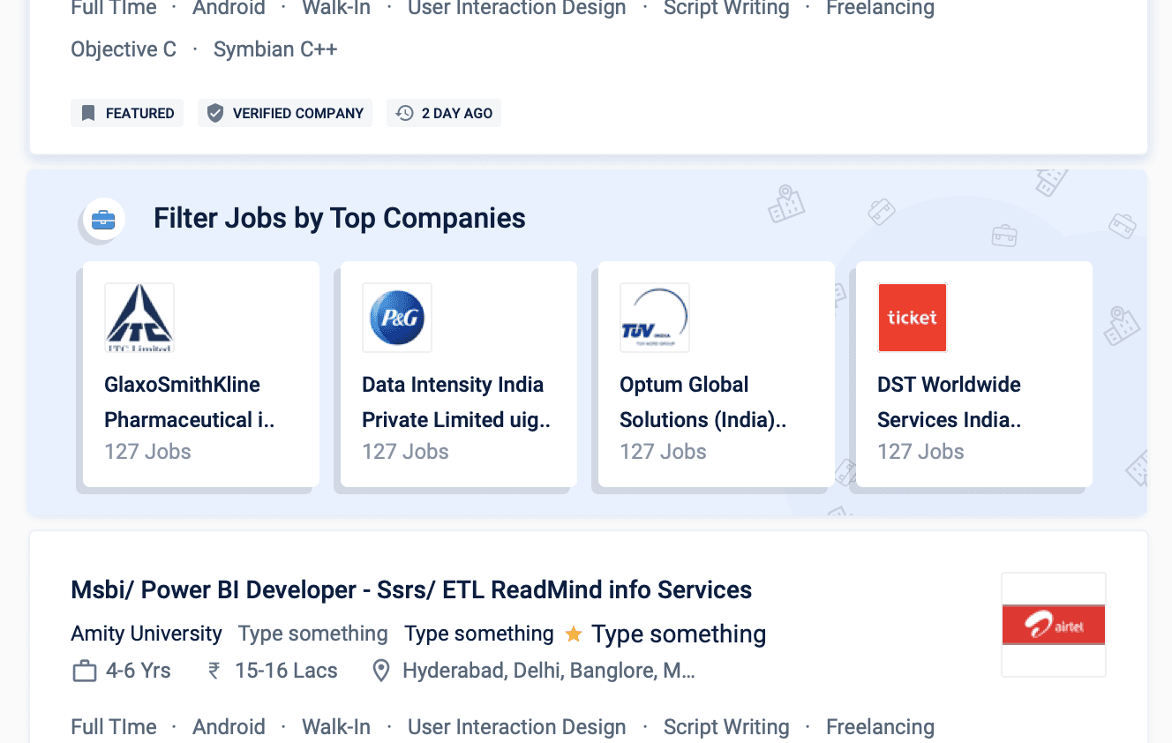Viewport: 1172px width, 743px height.
Task: Click Script Writing tag in the Msbi card
Action: point(726,727)
